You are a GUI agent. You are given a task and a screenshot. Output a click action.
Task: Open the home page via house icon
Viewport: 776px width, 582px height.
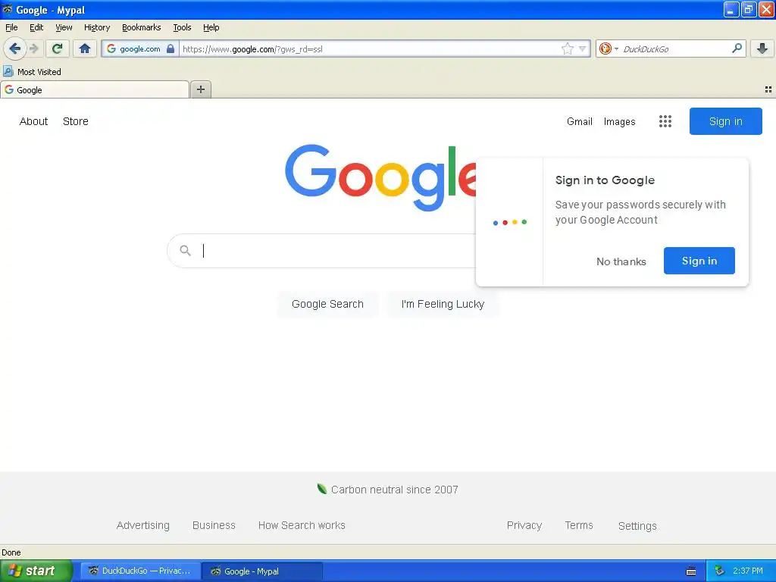pyautogui.click(x=85, y=48)
